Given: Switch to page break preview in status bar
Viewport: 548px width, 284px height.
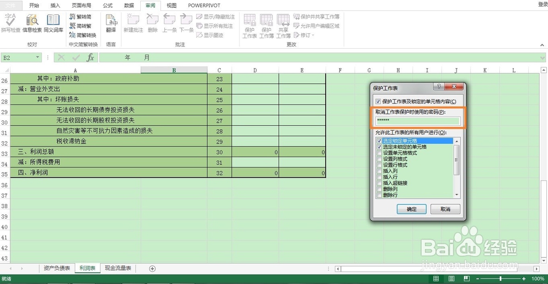Looking at the screenshot, I should pos(466,279).
